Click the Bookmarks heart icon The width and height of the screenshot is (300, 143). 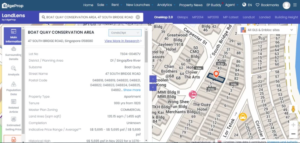(x=257, y=5)
